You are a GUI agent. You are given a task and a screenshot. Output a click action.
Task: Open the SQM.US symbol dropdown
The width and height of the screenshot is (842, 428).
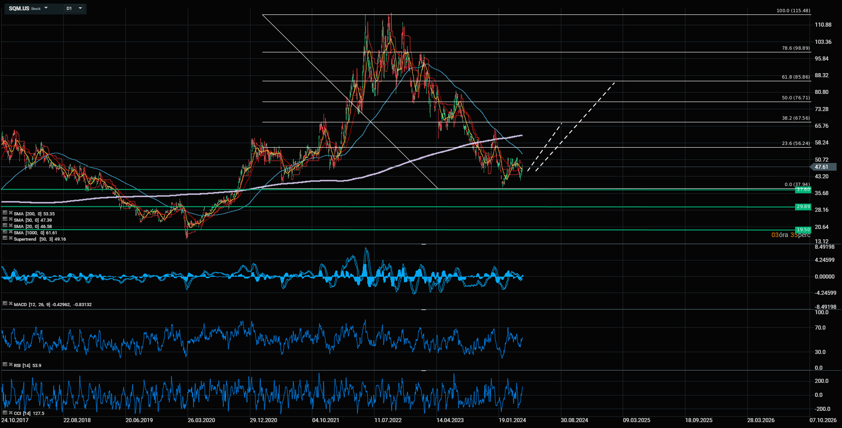click(46, 8)
